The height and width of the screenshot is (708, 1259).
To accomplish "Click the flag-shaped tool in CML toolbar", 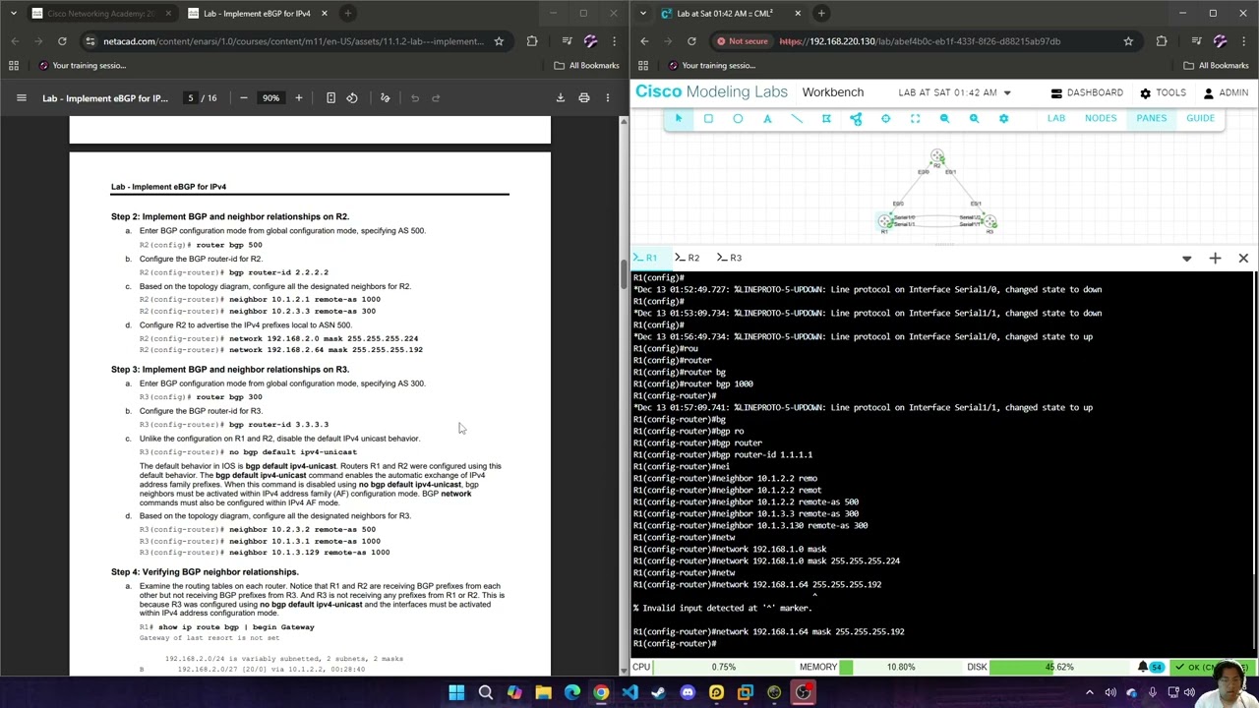I will (826, 119).
